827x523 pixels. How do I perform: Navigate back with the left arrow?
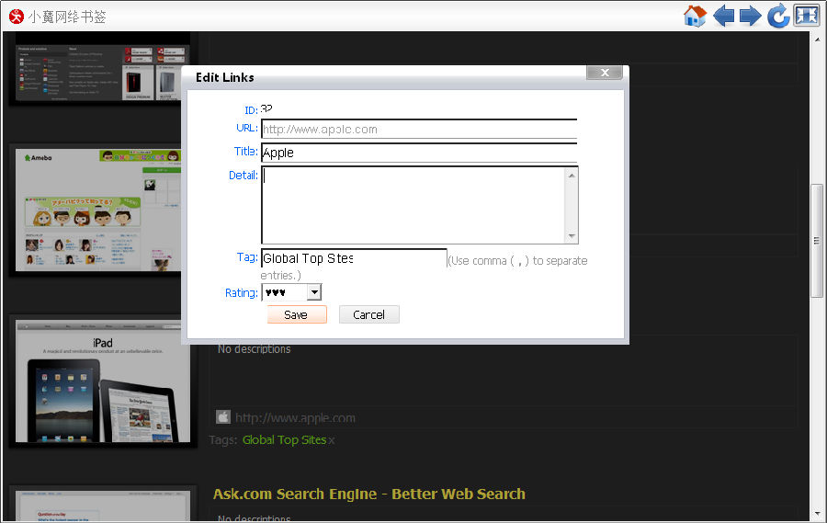[x=724, y=16]
